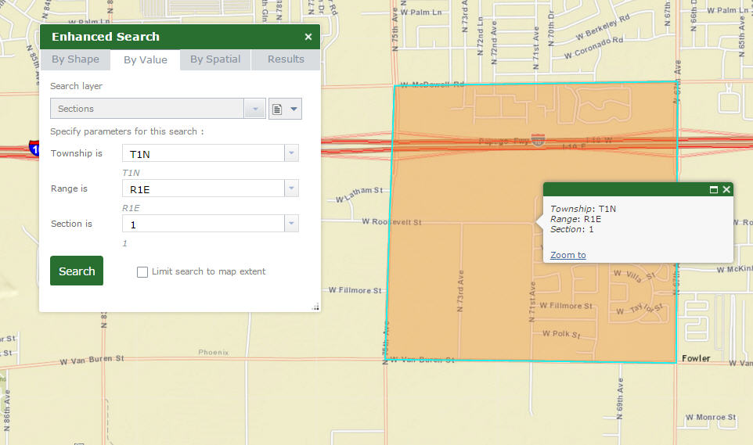Click the W Villa St map label
This screenshot has width=753, height=445.
coord(634,275)
